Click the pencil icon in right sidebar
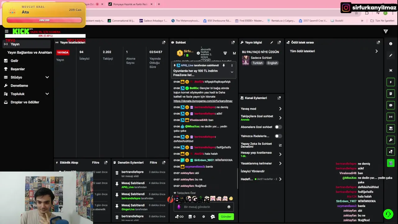This screenshot has height=224, width=398. point(391,55)
